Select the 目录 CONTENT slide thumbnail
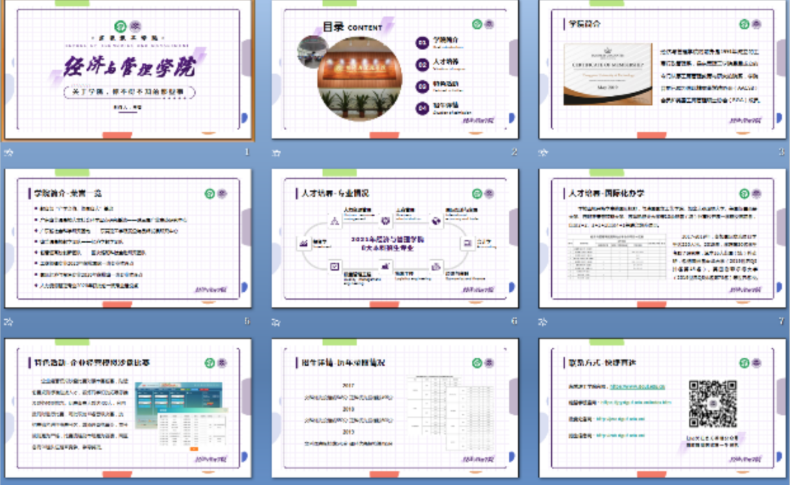790x485 pixels. click(x=395, y=71)
